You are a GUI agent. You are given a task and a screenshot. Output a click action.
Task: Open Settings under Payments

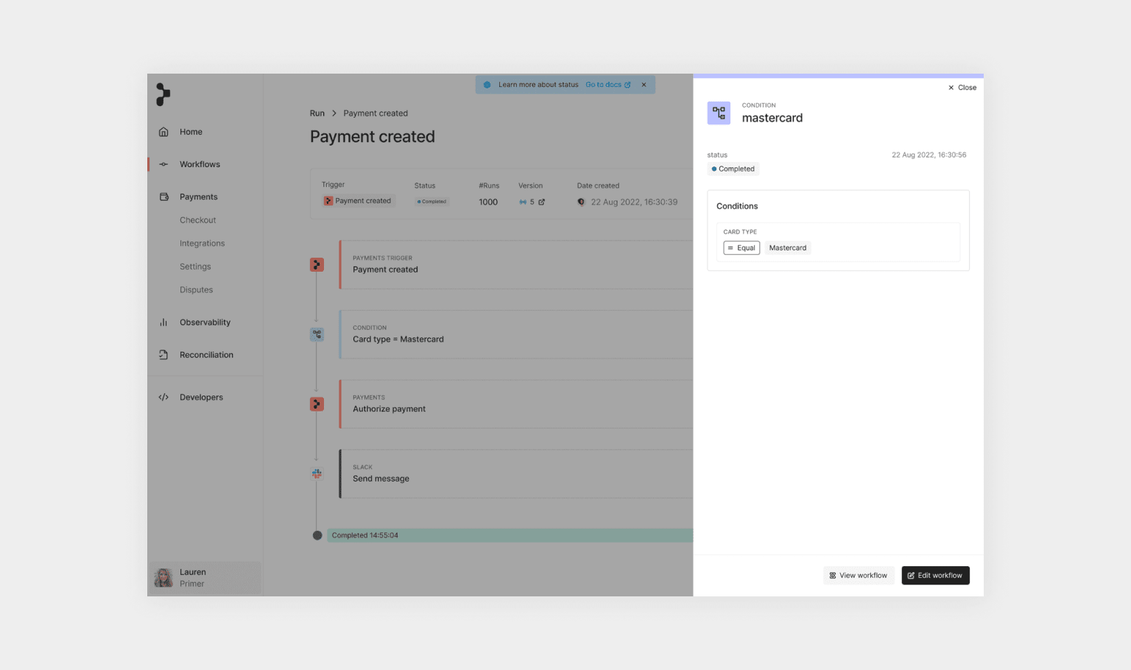point(195,267)
